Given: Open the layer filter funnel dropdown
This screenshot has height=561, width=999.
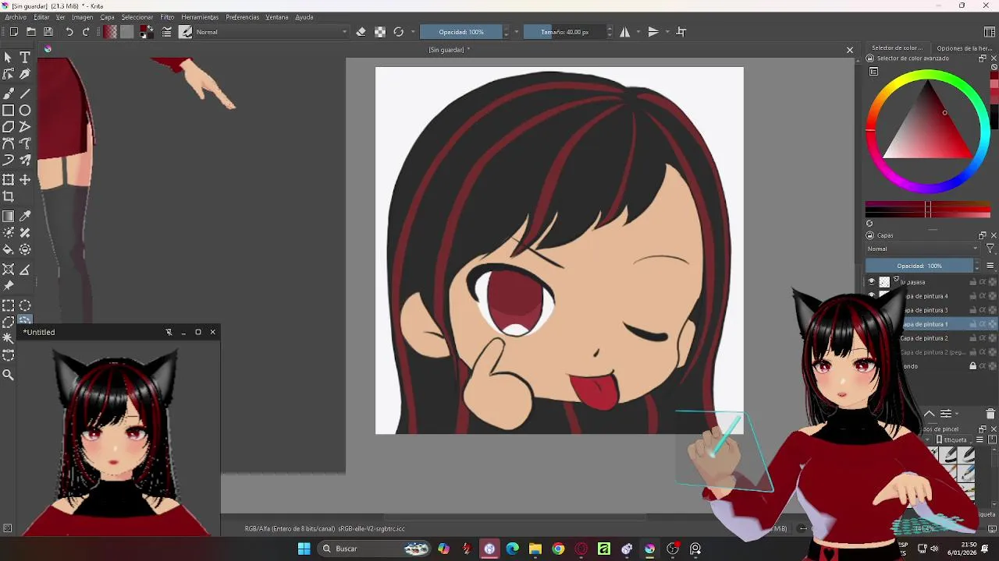Looking at the screenshot, I should pyautogui.click(x=990, y=249).
